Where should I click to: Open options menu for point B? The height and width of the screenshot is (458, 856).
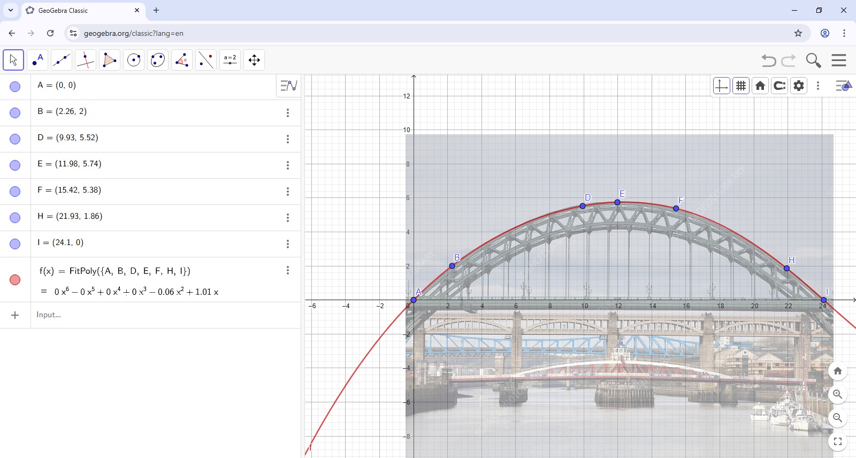(288, 113)
